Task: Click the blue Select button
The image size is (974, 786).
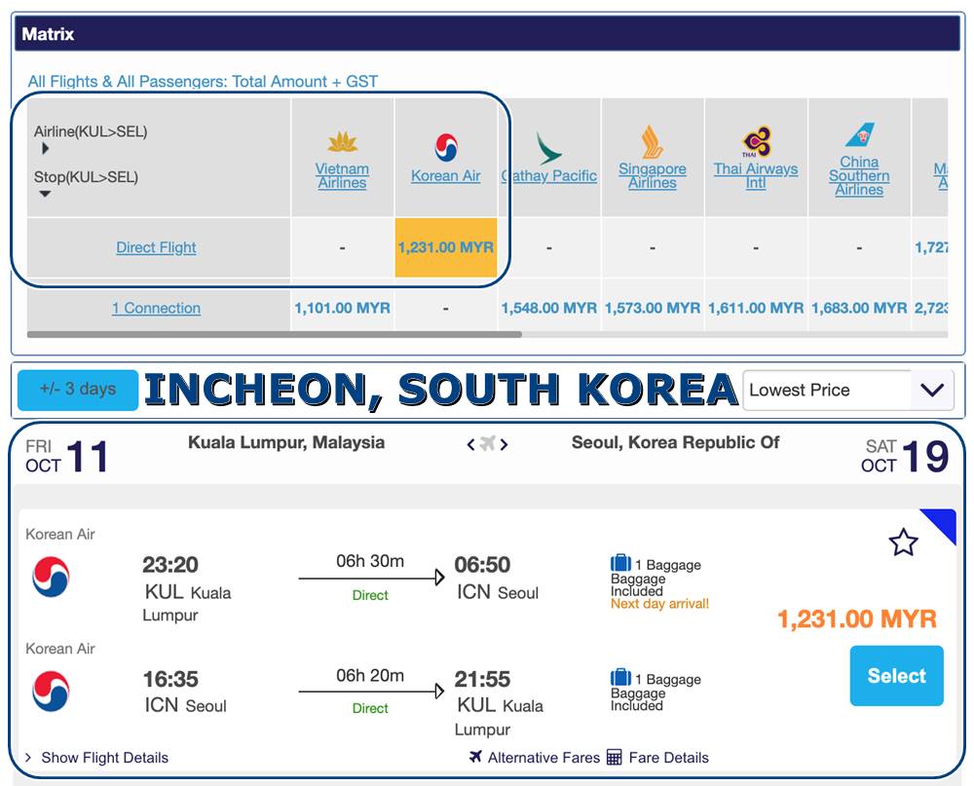Action: pos(896,675)
